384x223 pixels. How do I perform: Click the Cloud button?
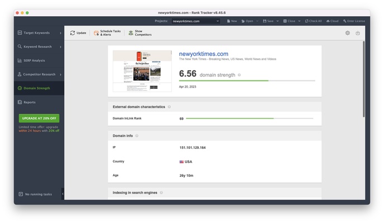[x=332, y=21]
